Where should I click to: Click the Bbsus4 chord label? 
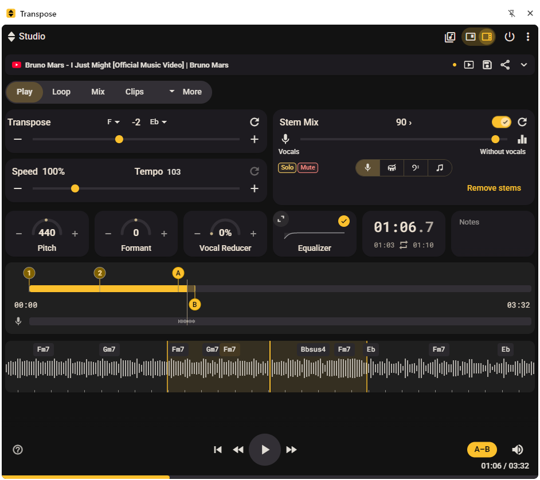point(313,349)
